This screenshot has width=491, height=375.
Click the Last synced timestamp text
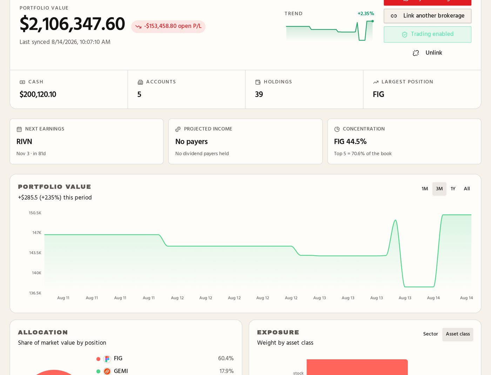pyautogui.click(x=65, y=42)
